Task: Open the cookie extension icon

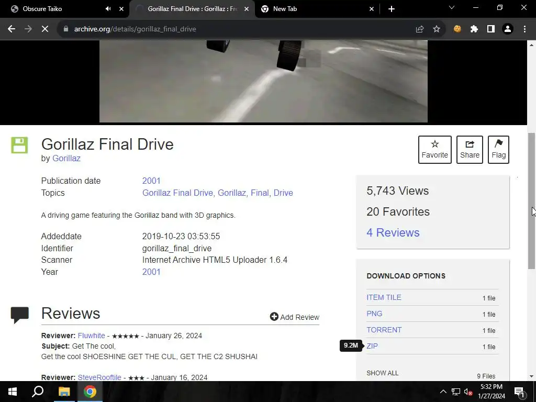Action: click(457, 29)
